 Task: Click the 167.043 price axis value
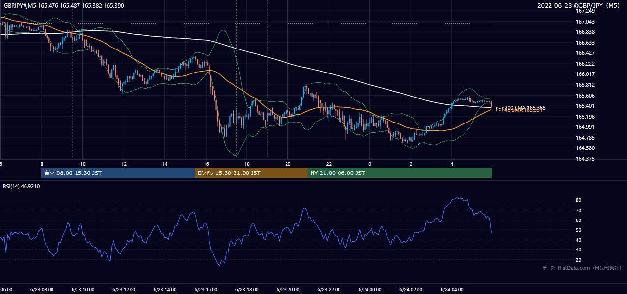585,22
